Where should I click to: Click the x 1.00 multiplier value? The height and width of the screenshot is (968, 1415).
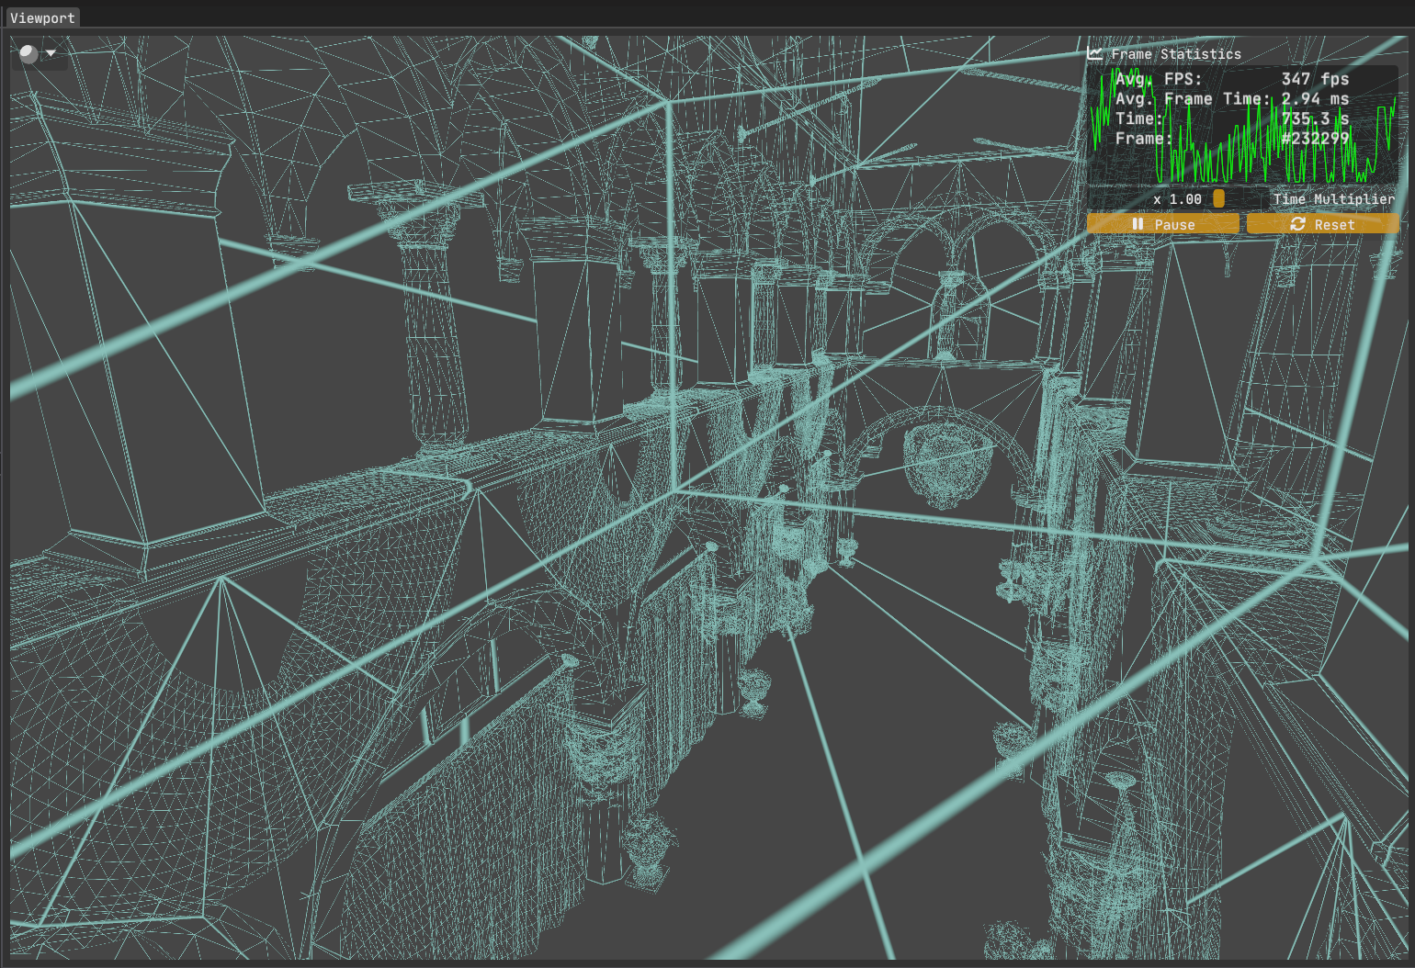click(x=1177, y=199)
